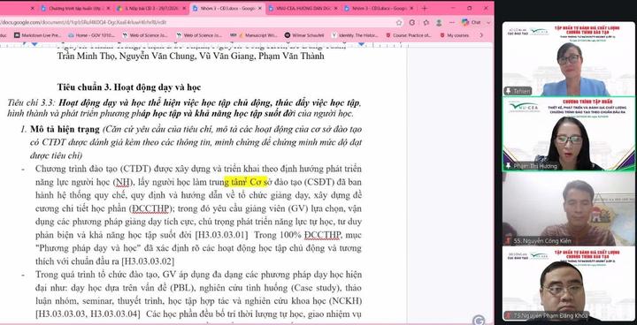Click the evidence code '[H3.03.03.02]'

point(148,261)
